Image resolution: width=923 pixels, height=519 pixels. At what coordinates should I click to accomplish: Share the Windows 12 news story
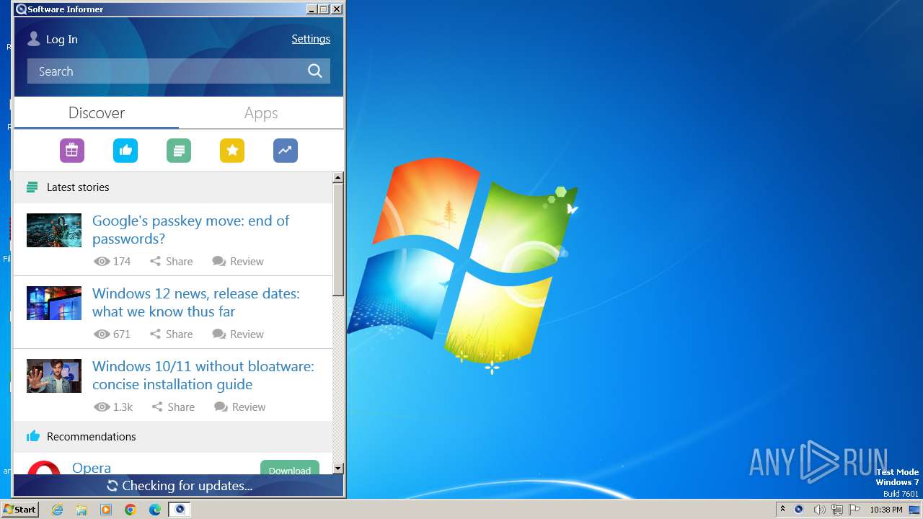(x=172, y=334)
